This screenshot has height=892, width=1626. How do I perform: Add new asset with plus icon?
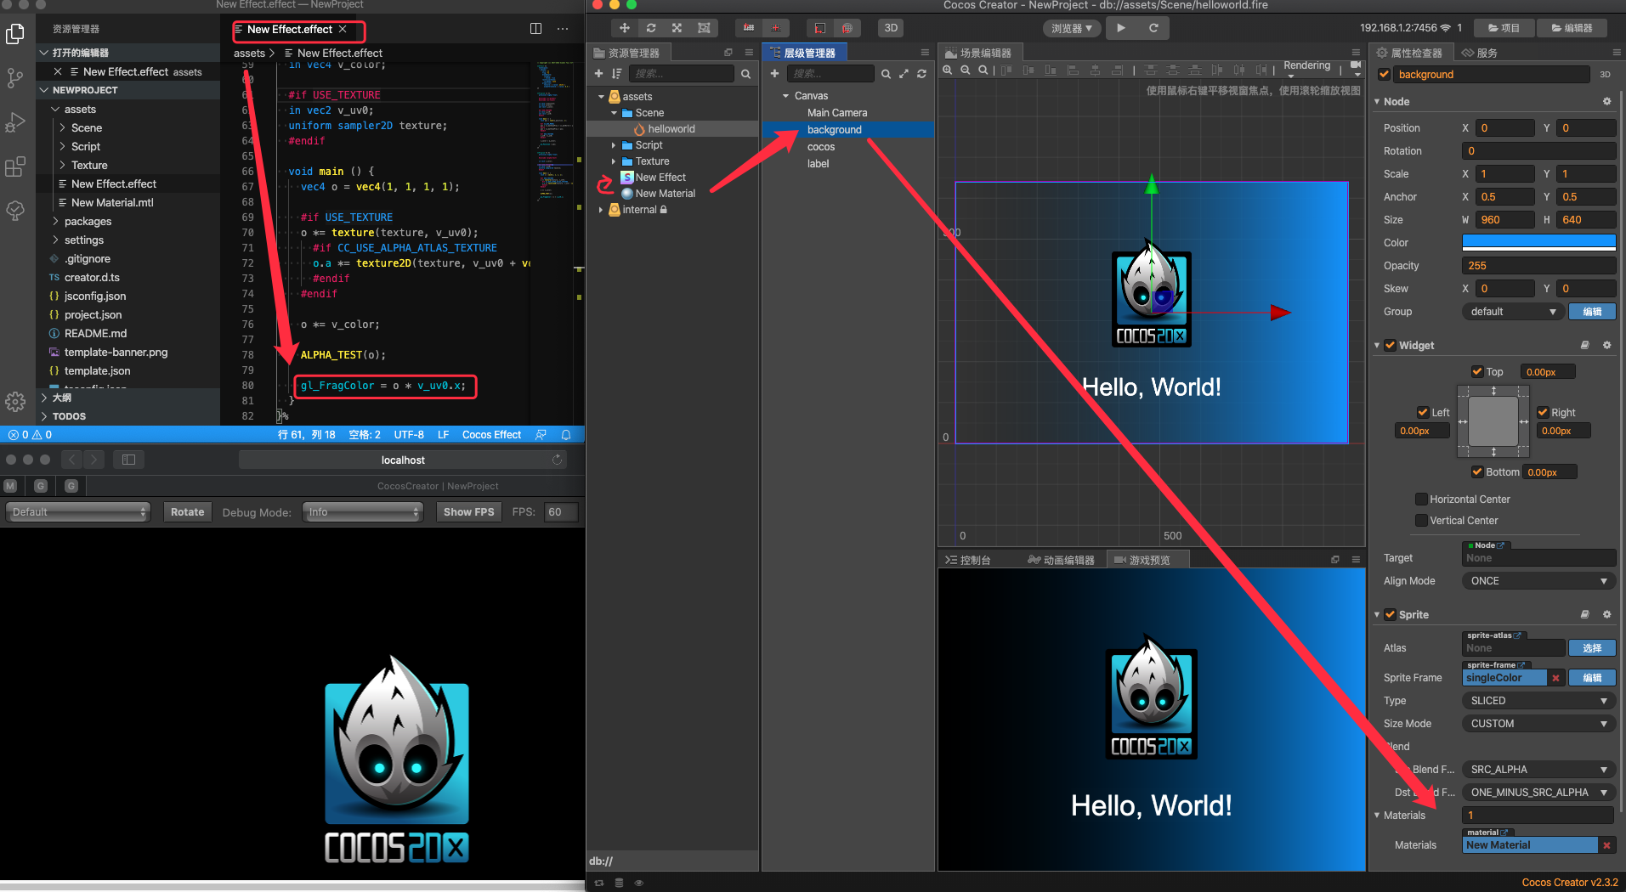point(598,74)
